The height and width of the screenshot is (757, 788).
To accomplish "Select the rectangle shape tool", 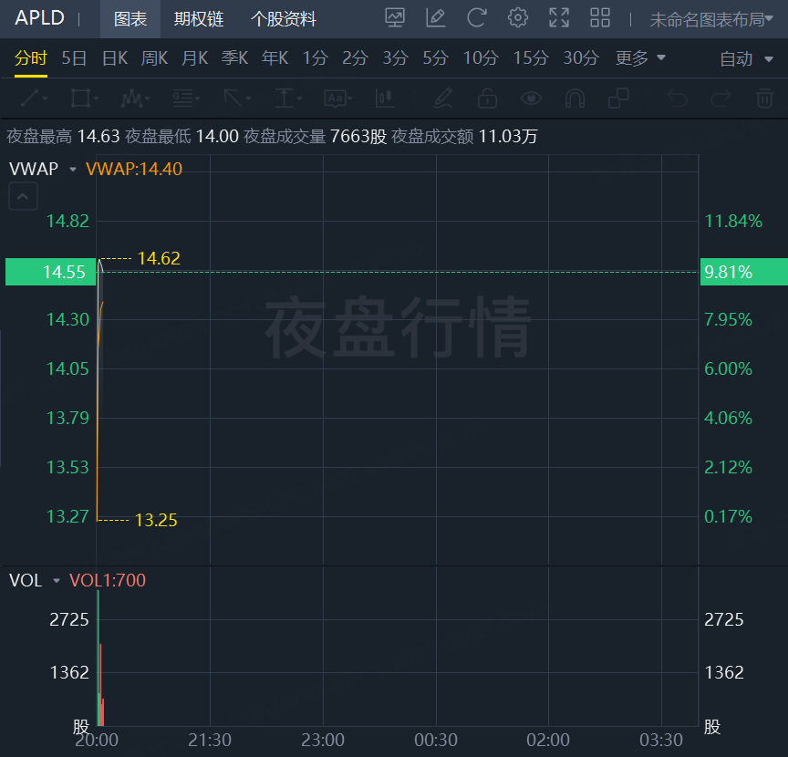I will pyautogui.click(x=84, y=99).
